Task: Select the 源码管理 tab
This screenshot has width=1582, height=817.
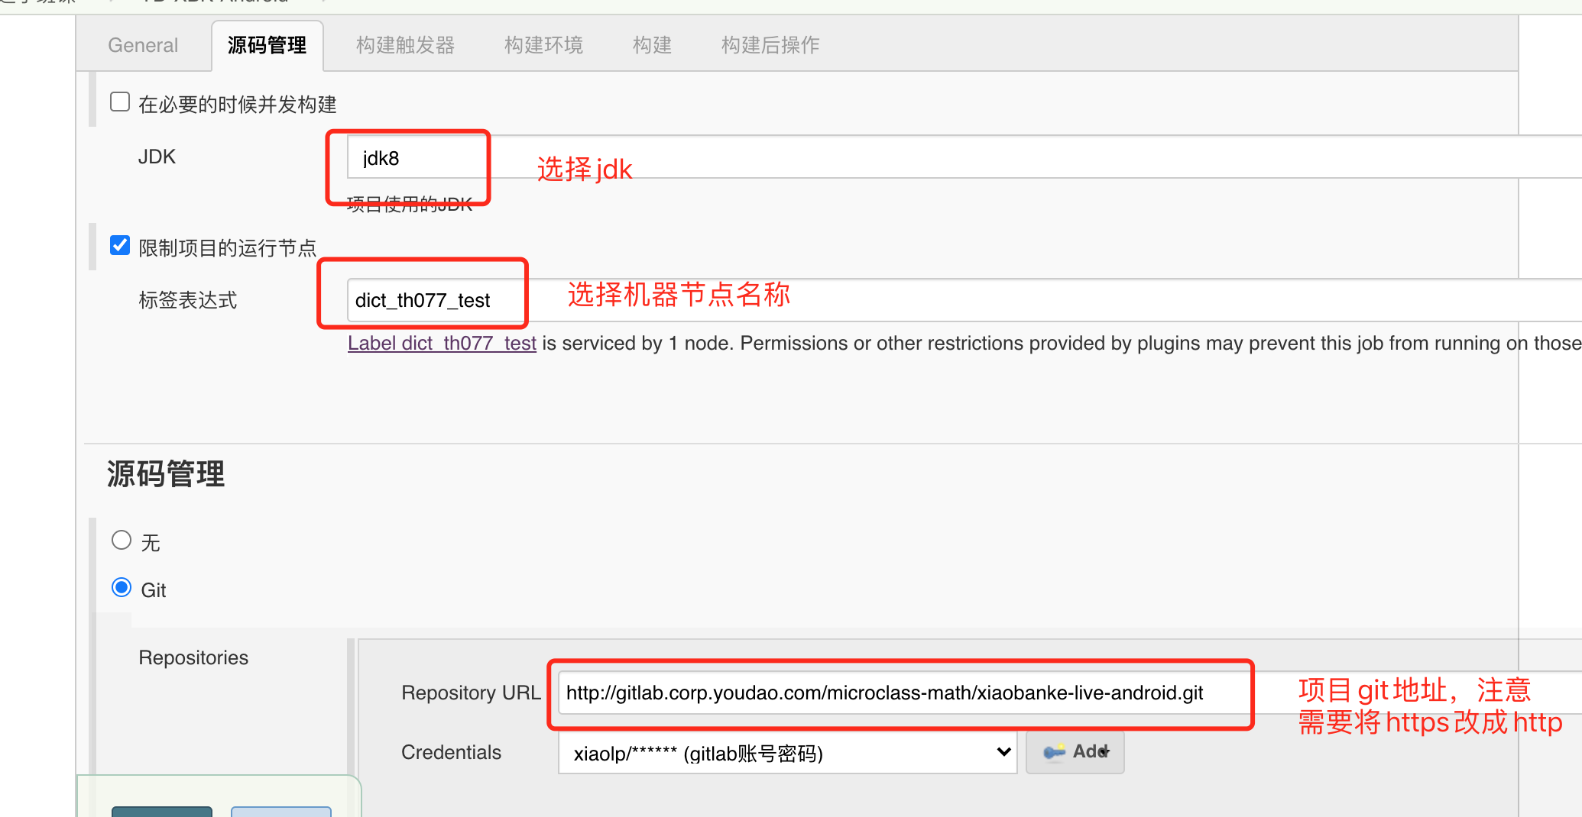Action: [x=267, y=44]
